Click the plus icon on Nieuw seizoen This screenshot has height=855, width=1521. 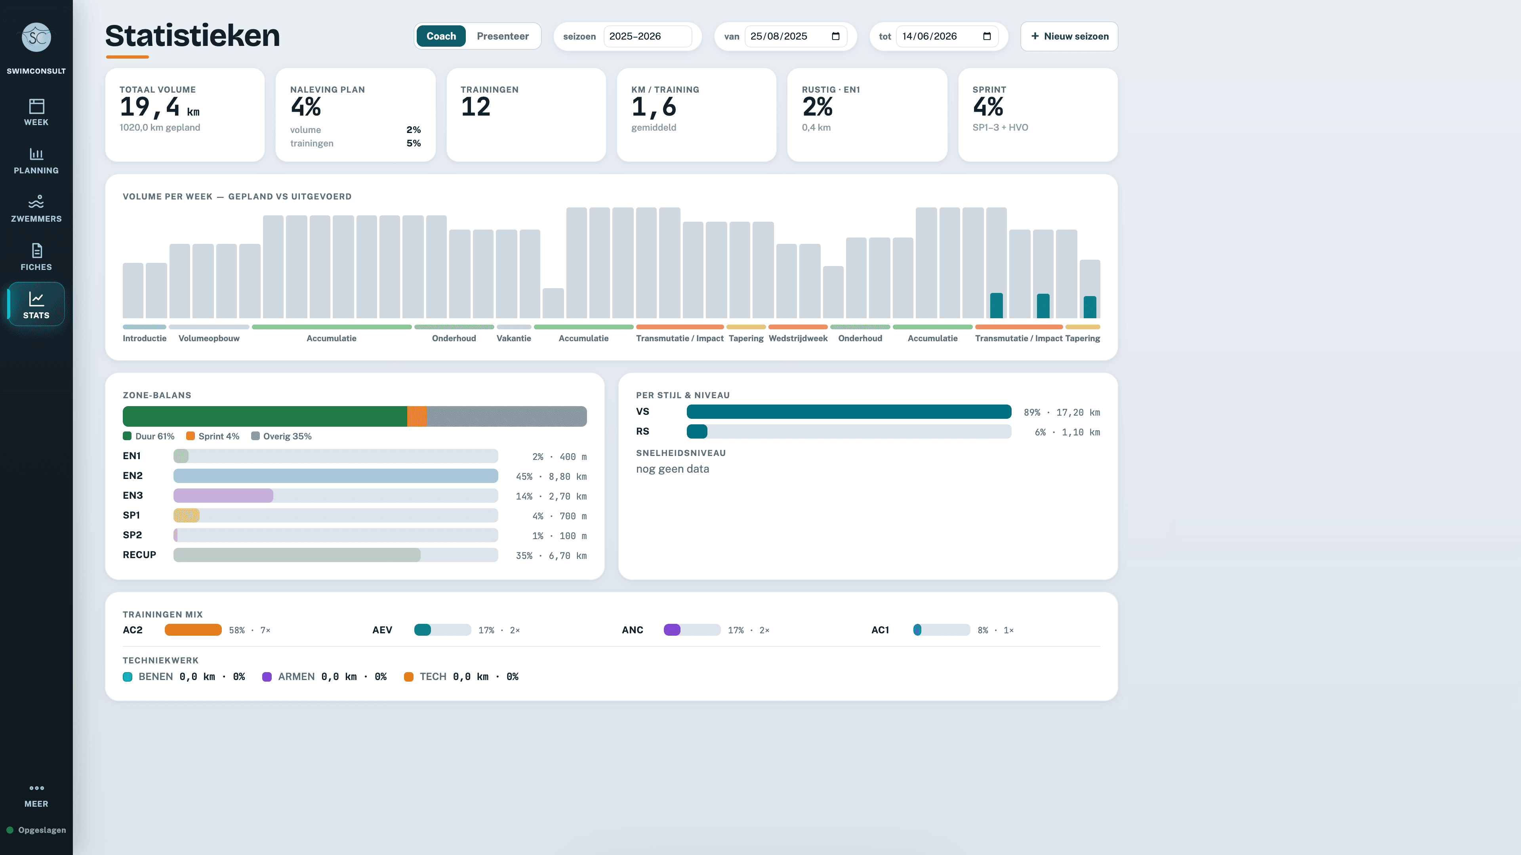pos(1035,36)
